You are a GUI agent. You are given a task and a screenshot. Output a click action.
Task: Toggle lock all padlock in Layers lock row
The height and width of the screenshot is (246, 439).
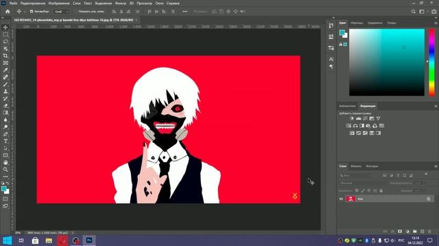point(381,191)
